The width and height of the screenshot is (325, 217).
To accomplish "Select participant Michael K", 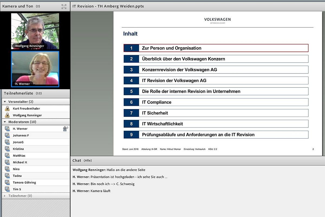I will [36, 162].
